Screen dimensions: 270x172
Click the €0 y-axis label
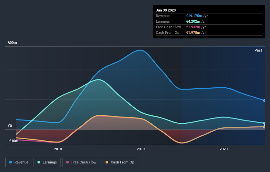(x=10, y=126)
